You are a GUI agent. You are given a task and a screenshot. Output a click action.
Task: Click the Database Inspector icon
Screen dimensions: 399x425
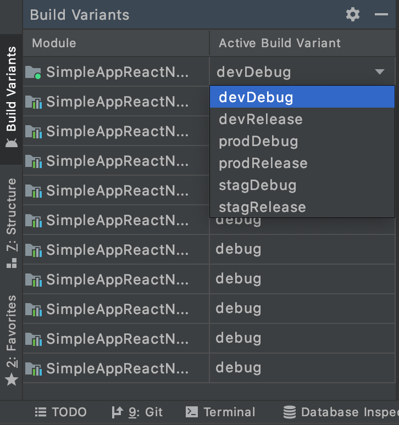pos(290,412)
